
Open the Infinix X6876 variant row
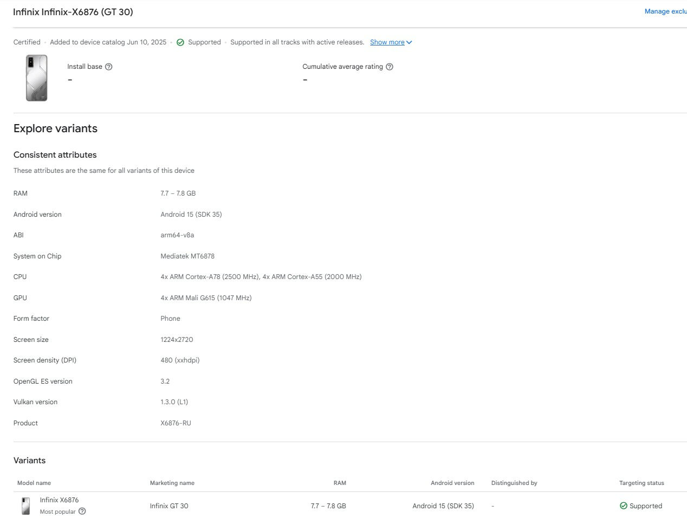[350, 506]
